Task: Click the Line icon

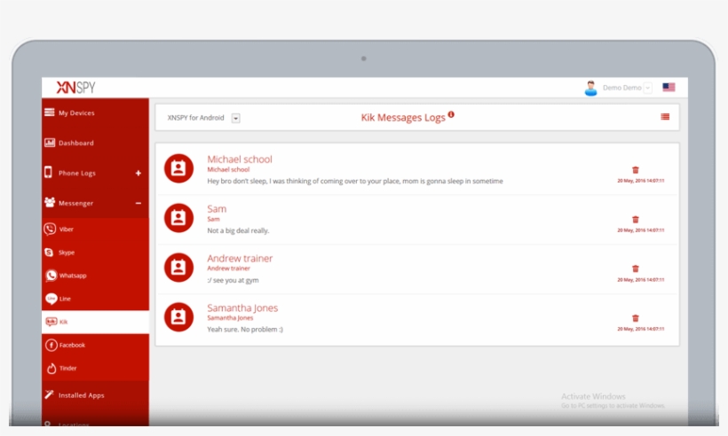Action: click(x=51, y=299)
